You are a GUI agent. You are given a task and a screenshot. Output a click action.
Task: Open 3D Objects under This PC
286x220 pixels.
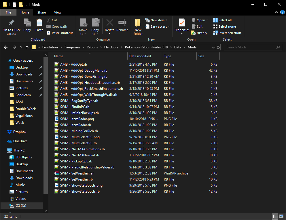pos(21,157)
